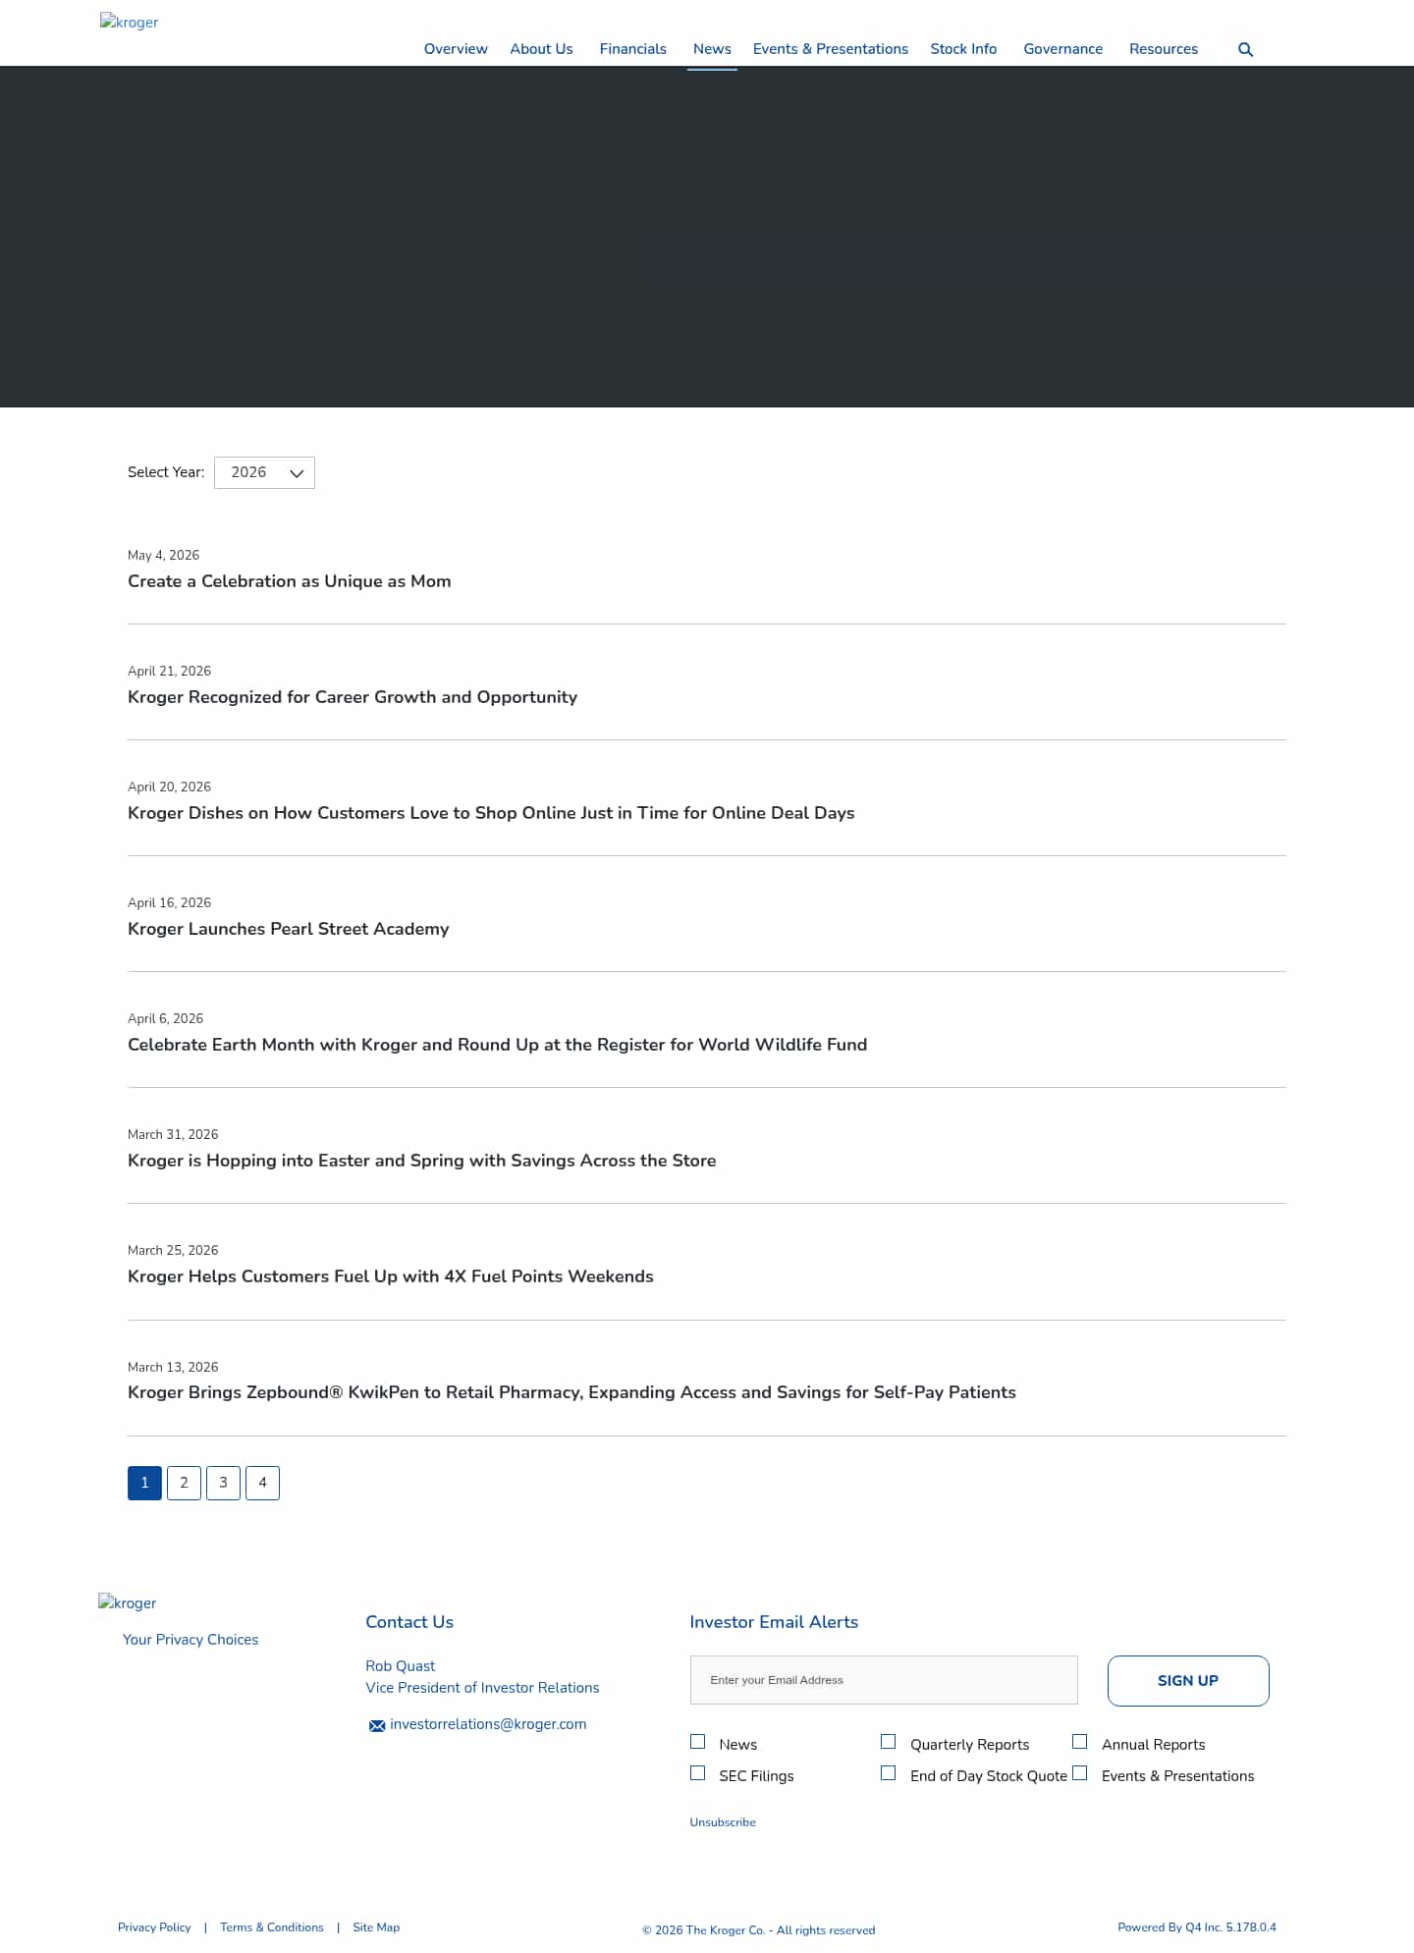Screen dimensions: 1414x1953
Task: Open the Privacy Policy link
Action: (x=154, y=1927)
